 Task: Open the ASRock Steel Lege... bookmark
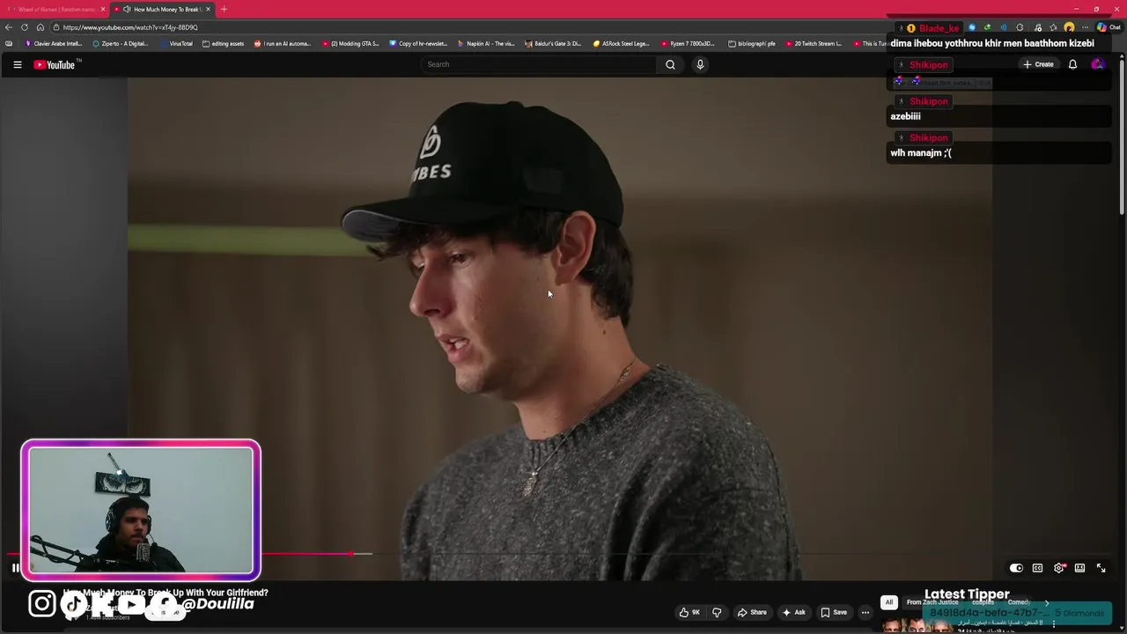click(621, 43)
